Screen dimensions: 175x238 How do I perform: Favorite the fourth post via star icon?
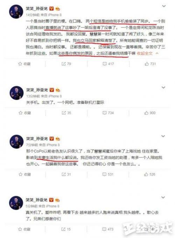coord(20,229)
